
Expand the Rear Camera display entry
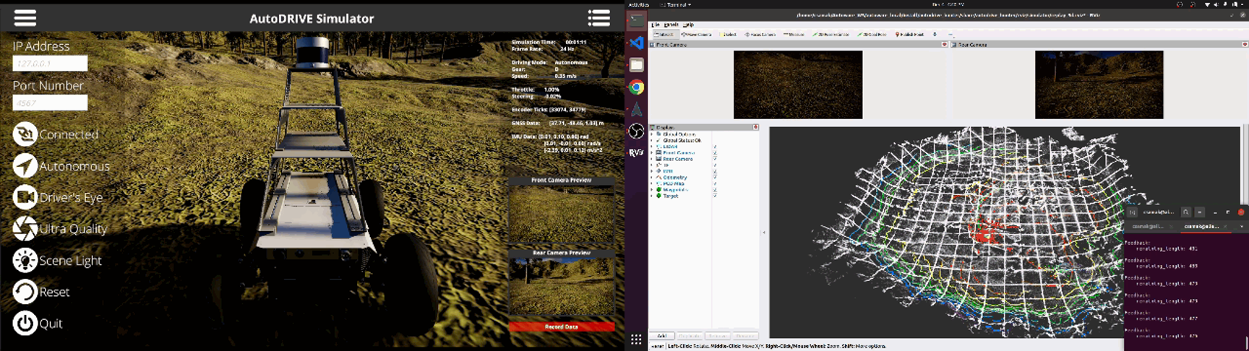click(653, 159)
